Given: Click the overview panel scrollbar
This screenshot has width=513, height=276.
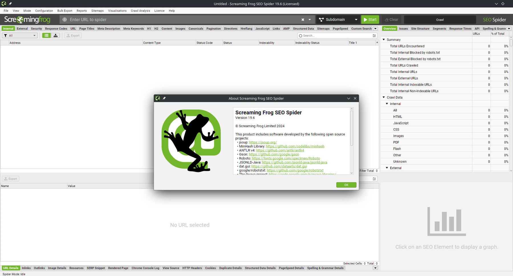Looking at the screenshot, I should (511, 43).
